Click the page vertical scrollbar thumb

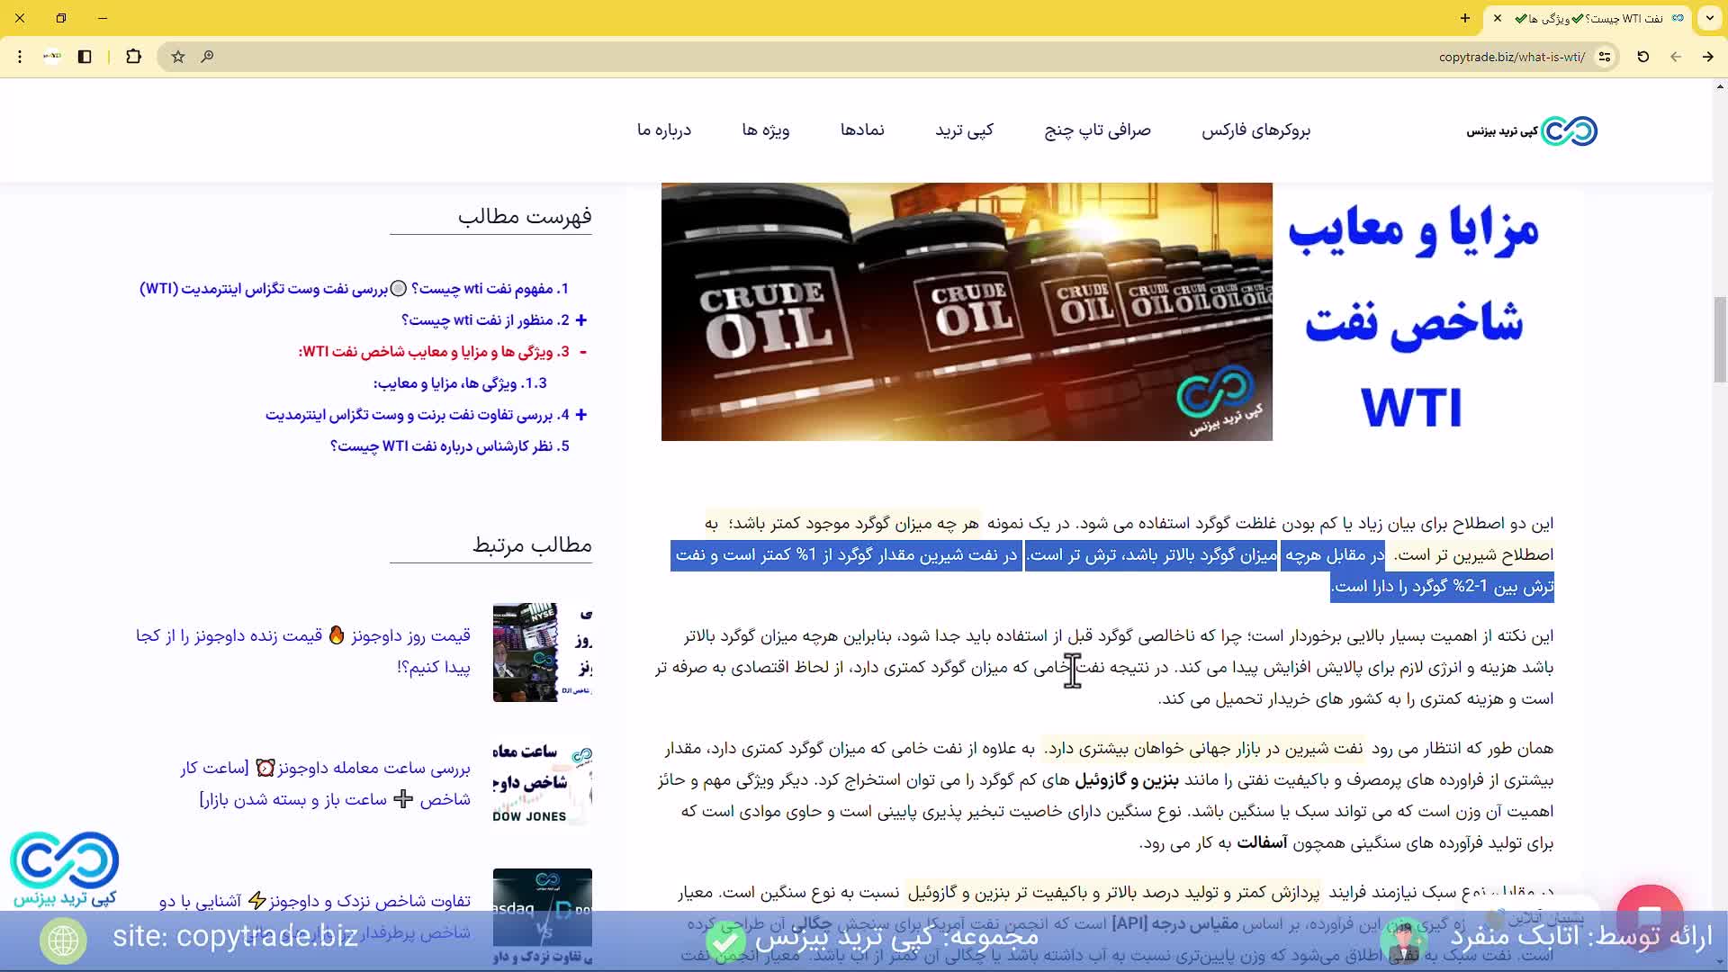(1720, 339)
